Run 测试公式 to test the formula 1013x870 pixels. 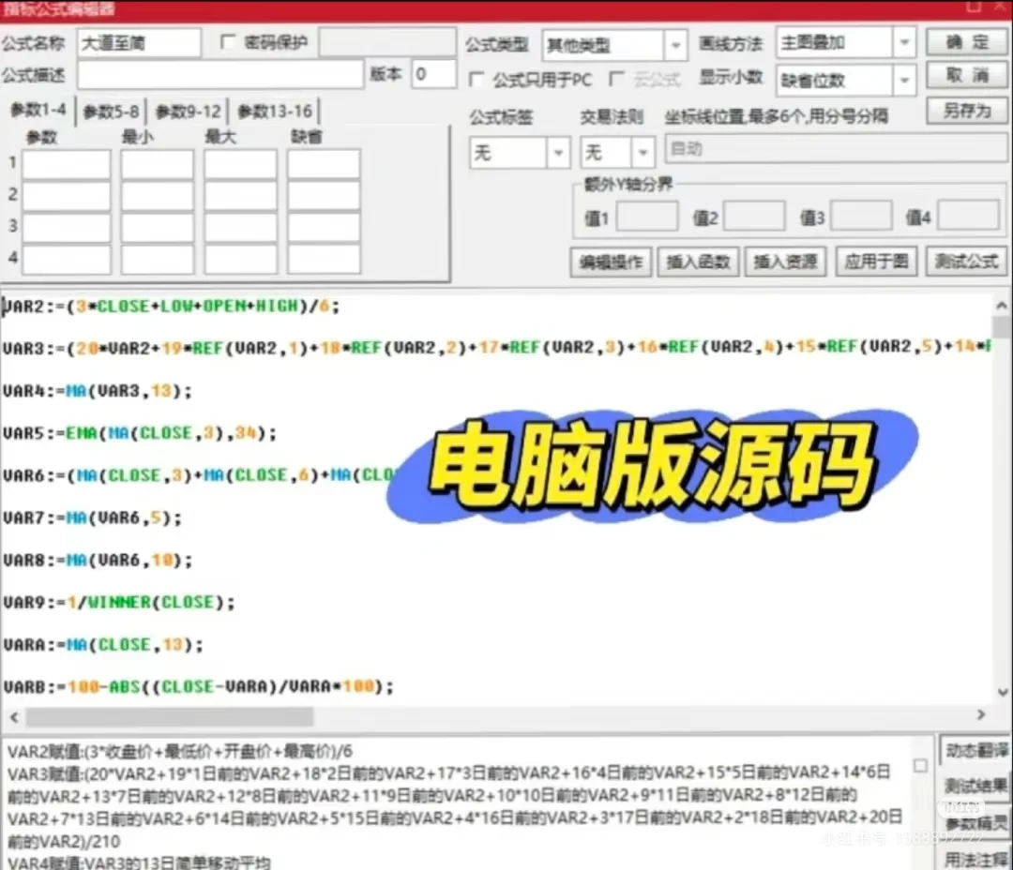[966, 262]
